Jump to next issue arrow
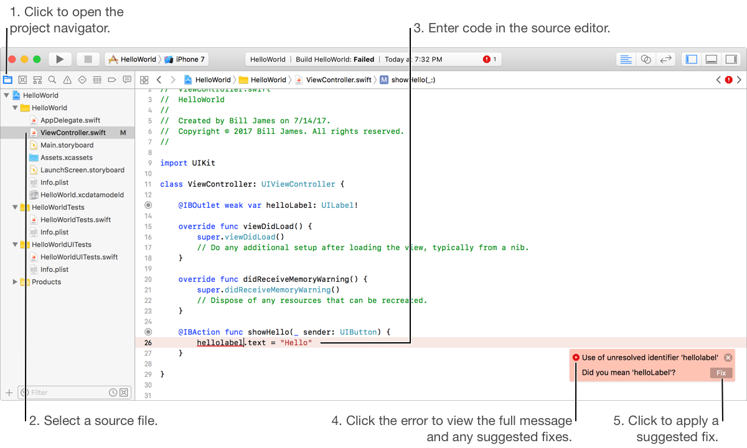Image resolution: width=747 pixels, height=448 pixels. (739, 80)
